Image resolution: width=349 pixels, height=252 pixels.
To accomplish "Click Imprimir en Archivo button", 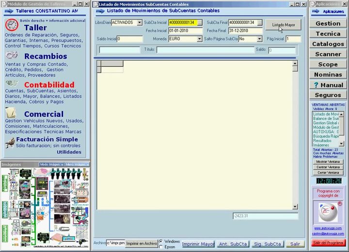I will pos(142,244).
